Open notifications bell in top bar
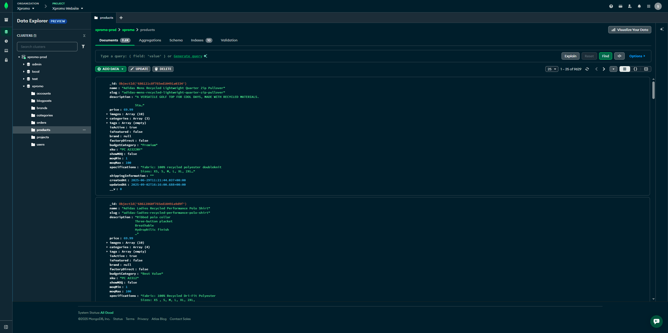This screenshot has height=333, width=668. pos(639,6)
